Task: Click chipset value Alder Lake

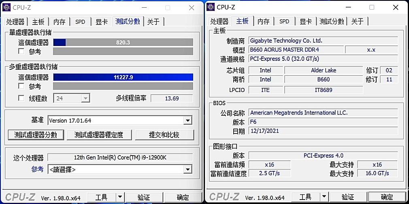Action: 324,70
